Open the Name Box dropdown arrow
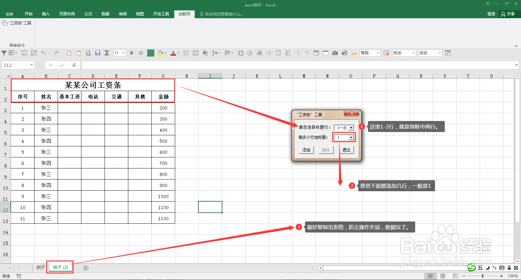 click(32, 65)
